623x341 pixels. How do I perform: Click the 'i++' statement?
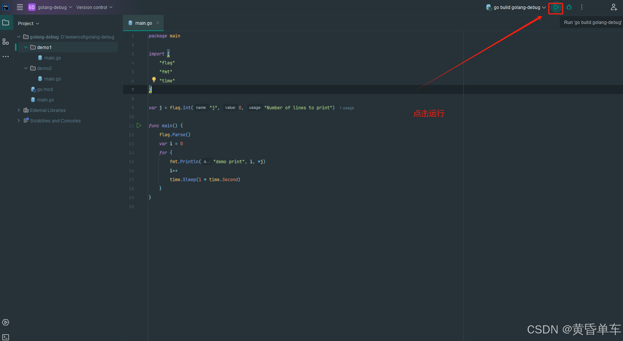click(x=174, y=171)
